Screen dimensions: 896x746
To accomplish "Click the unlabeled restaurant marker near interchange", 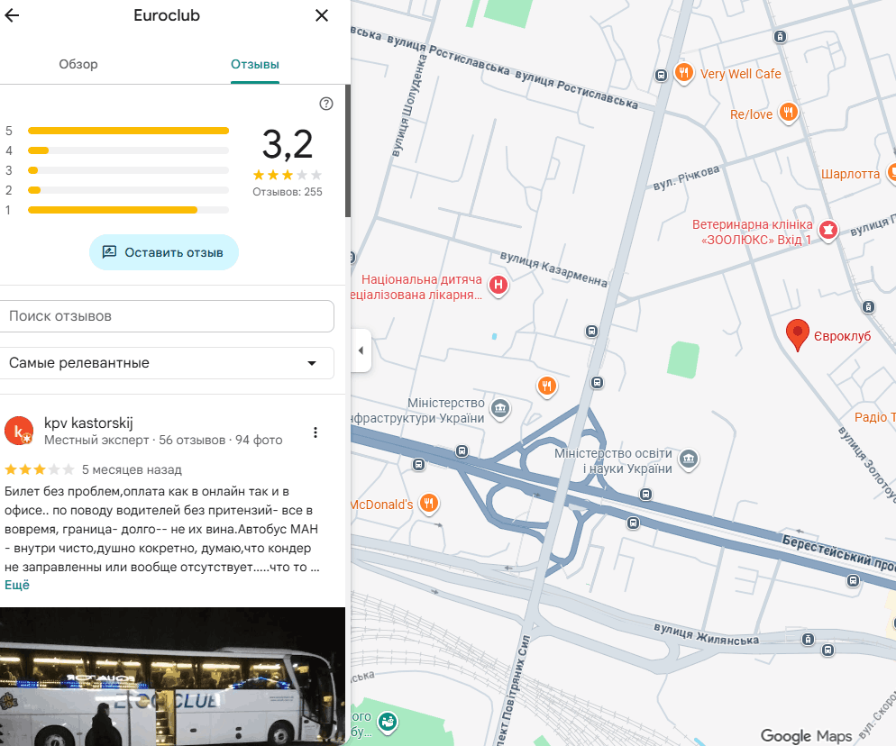I will tap(547, 387).
